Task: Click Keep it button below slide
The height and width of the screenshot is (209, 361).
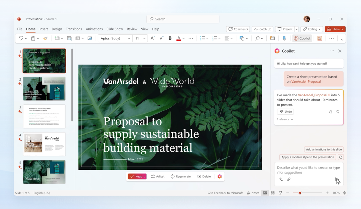Action: pos(137,177)
